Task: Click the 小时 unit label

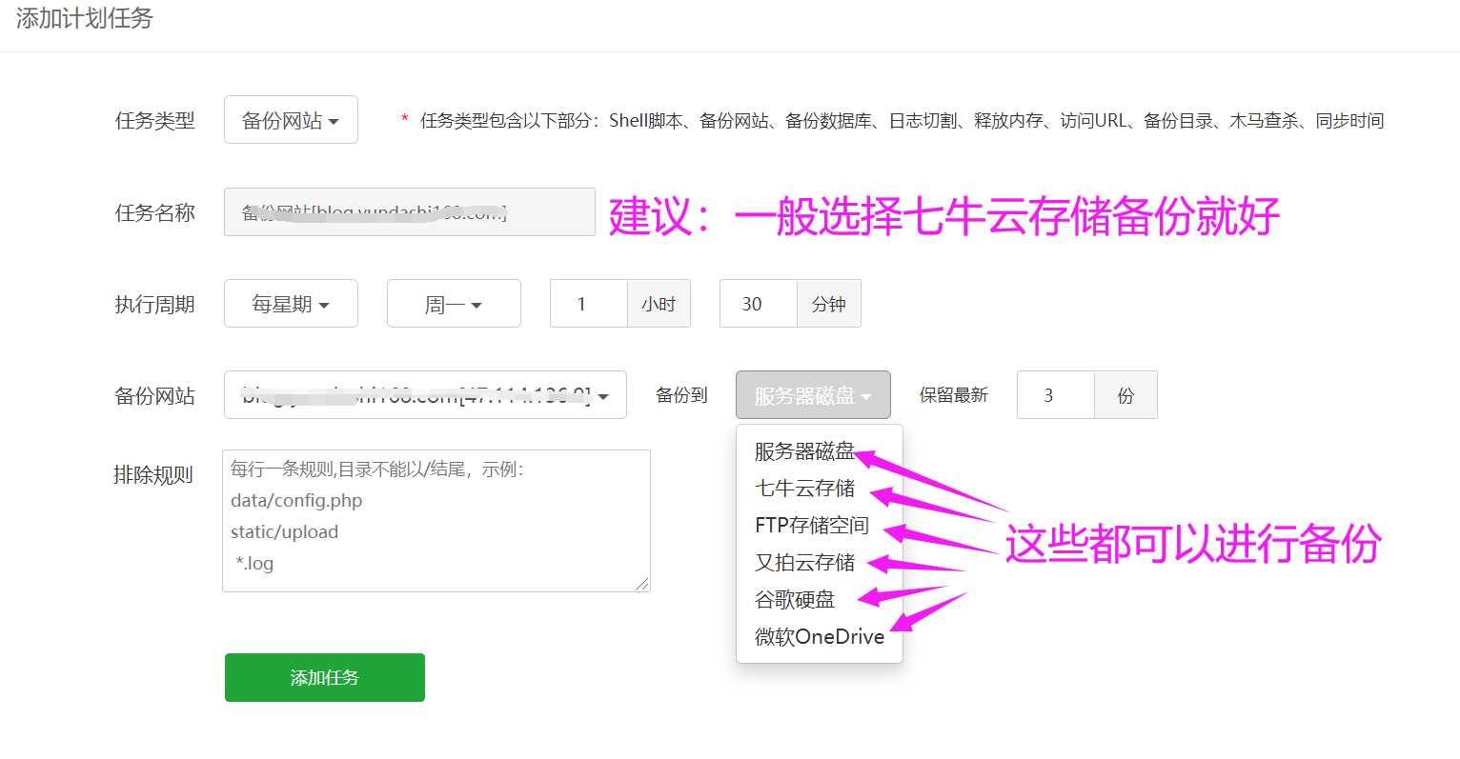Action: pos(659,304)
